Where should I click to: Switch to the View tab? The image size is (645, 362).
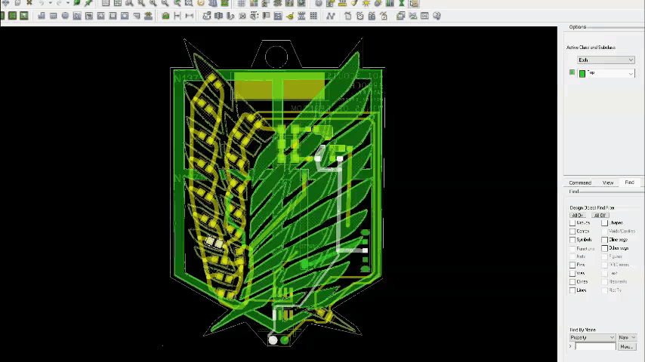(608, 183)
